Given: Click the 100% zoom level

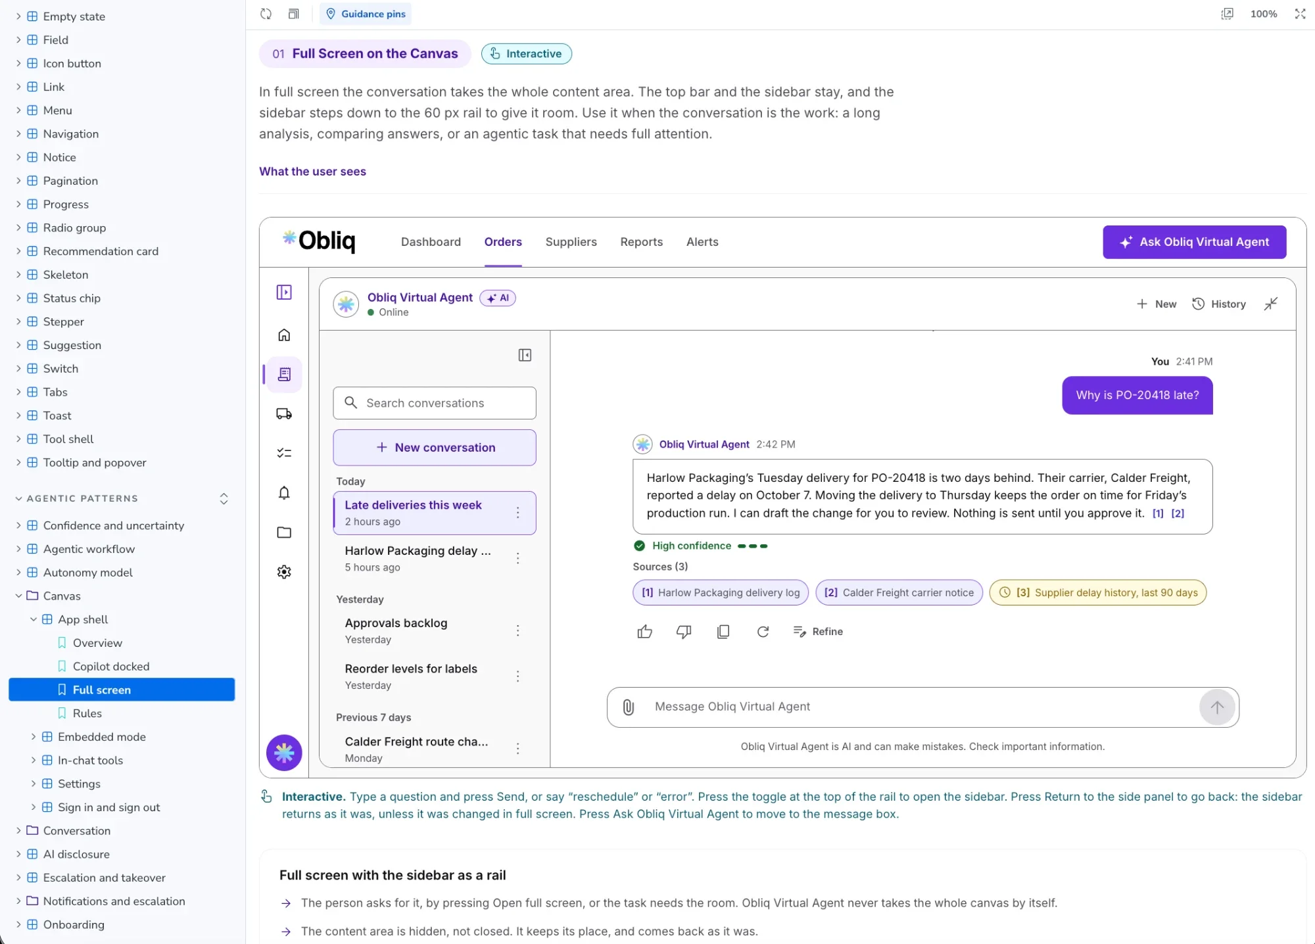Looking at the screenshot, I should tap(1263, 14).
